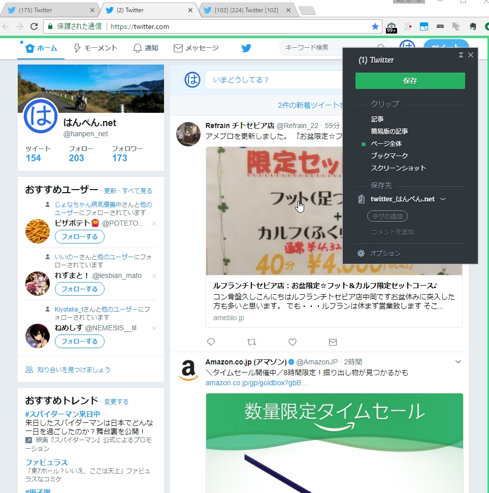Click the 変更する trends link
489x493 pixels.
pos(116,402)
